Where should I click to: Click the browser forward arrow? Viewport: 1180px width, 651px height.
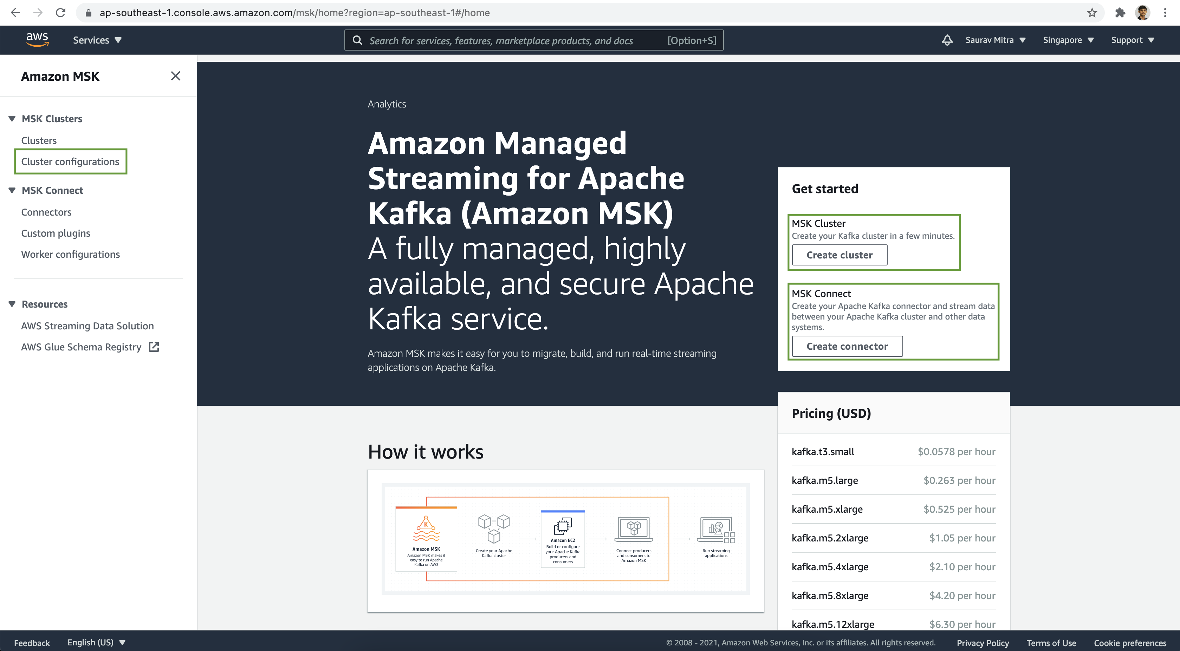point(38,13)
